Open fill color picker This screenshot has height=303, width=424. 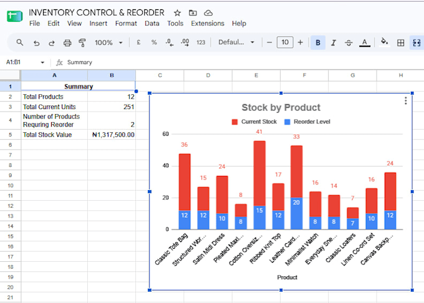coord(384,42)
